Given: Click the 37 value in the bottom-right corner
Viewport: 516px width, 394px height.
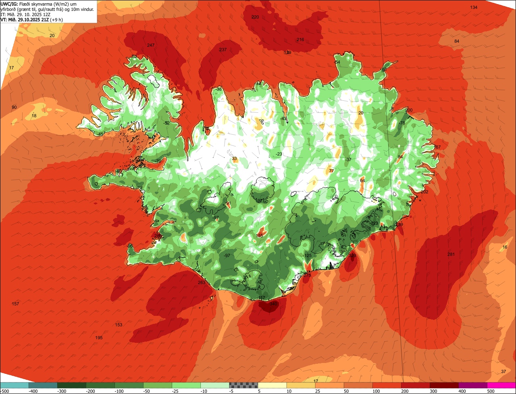Looking at the screenshot, I should [x=504, y=371].
